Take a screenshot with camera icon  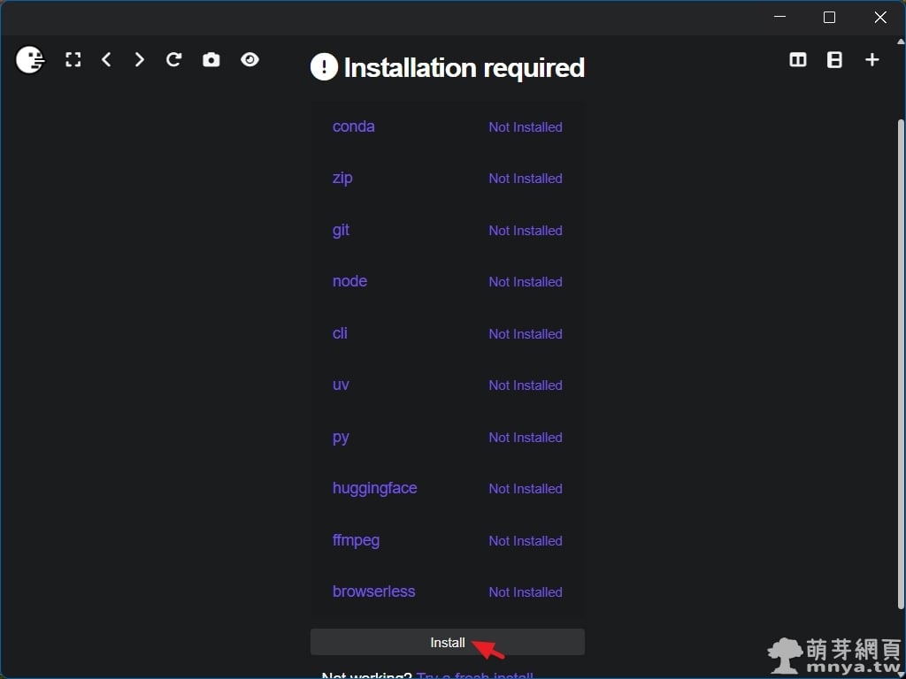click(211, 60)
